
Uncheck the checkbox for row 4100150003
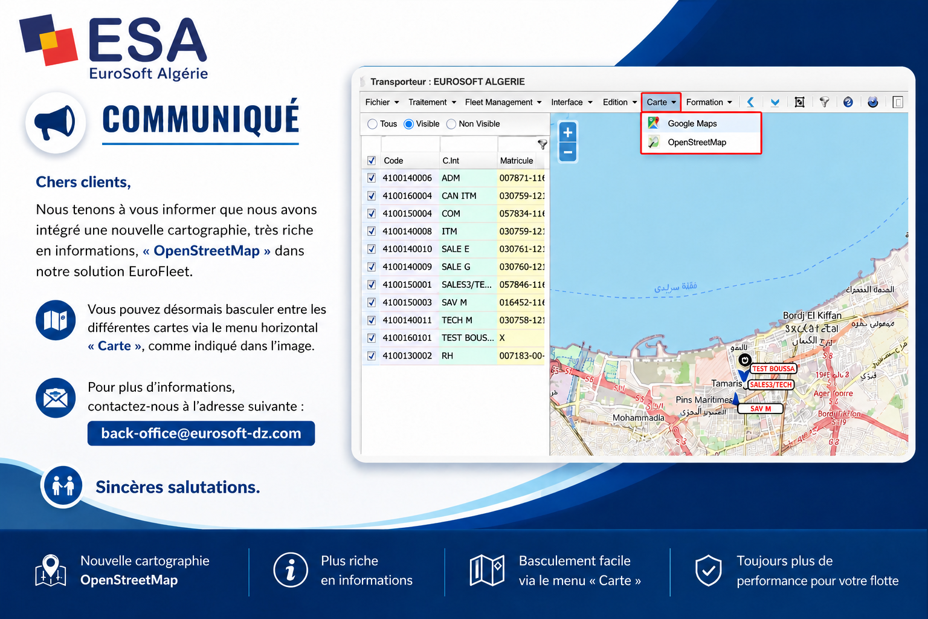point(372,302)
